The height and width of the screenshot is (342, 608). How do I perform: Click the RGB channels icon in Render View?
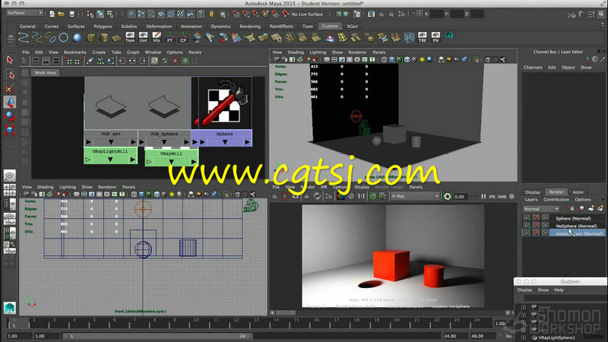point(340,196)
